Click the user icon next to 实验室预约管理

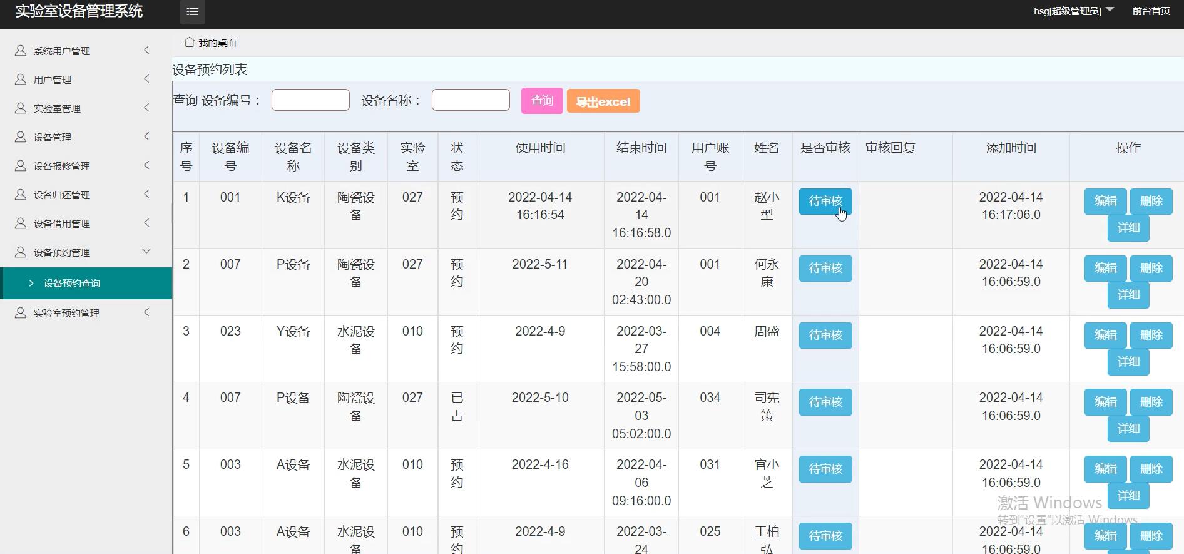click(21, 312)
